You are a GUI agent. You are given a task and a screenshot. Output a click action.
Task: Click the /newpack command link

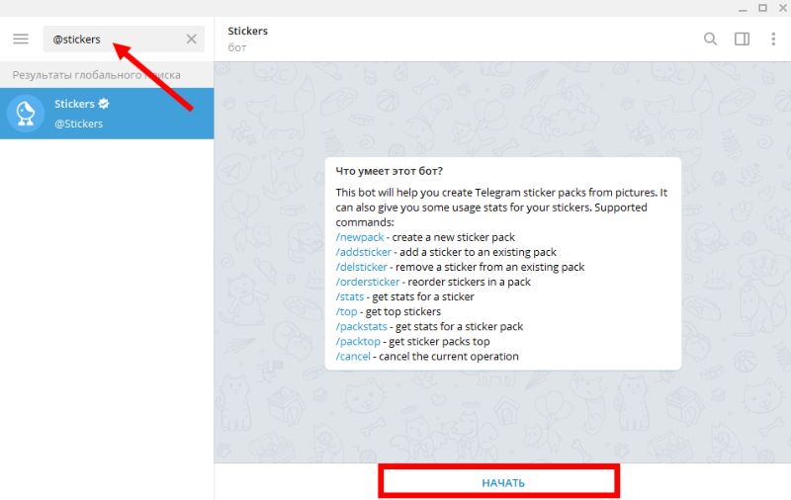[x=360, y=237]
